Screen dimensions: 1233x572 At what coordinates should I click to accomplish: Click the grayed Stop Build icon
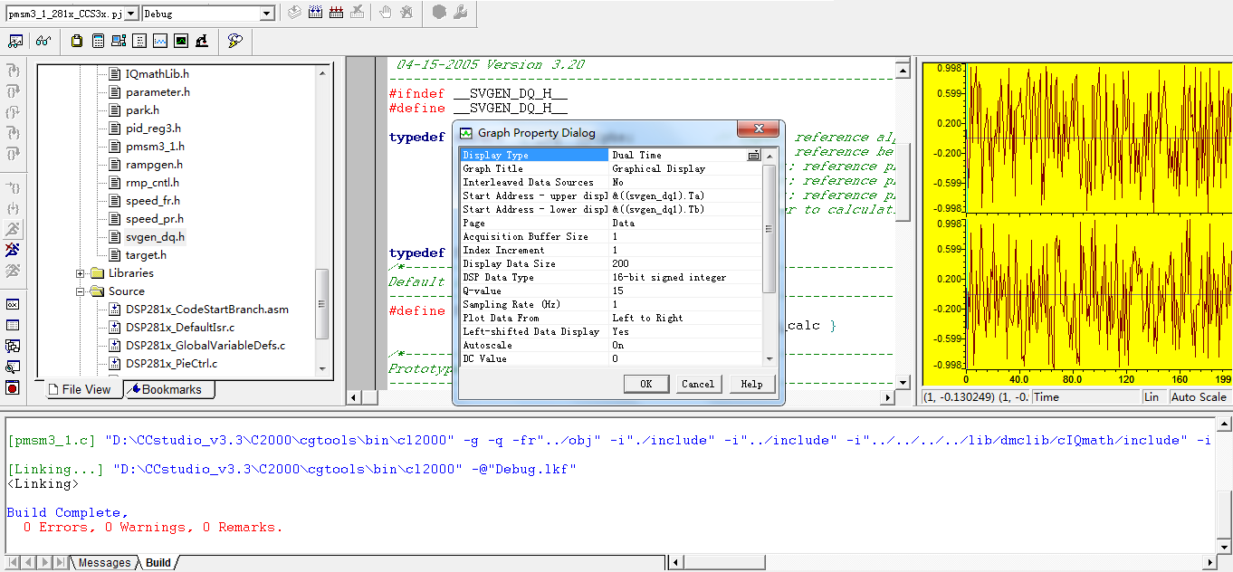[357, 13]
